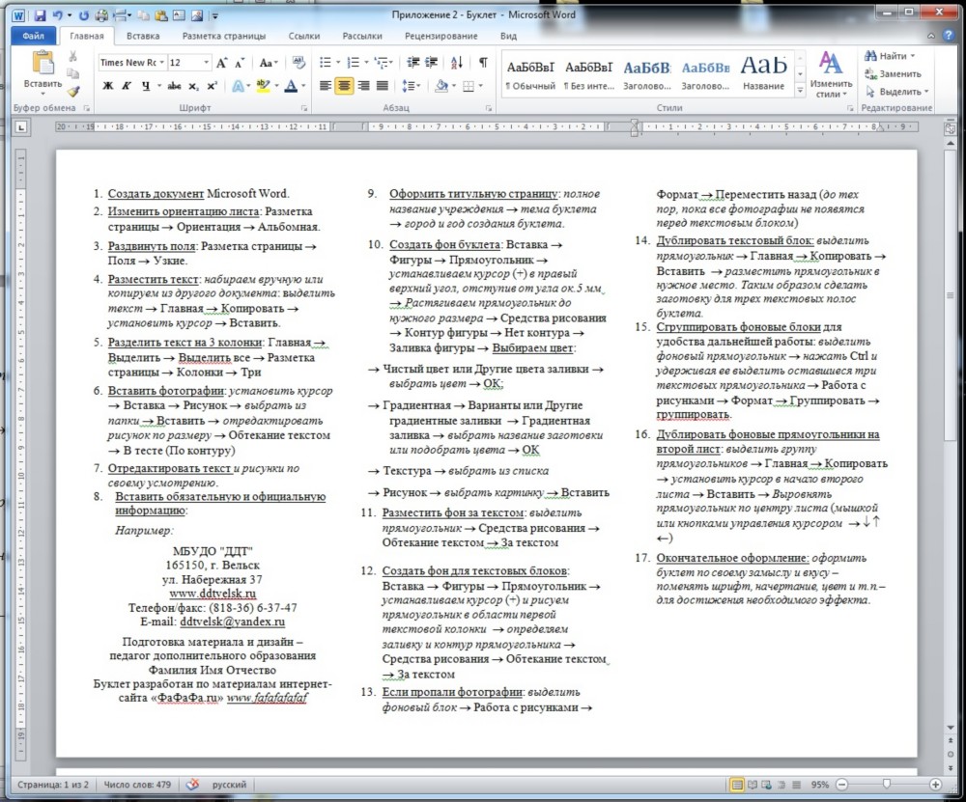This screenshot has height=802, width=966.
Task: Click the Sort A-Z icon
Action: click(x=458, y=62)
